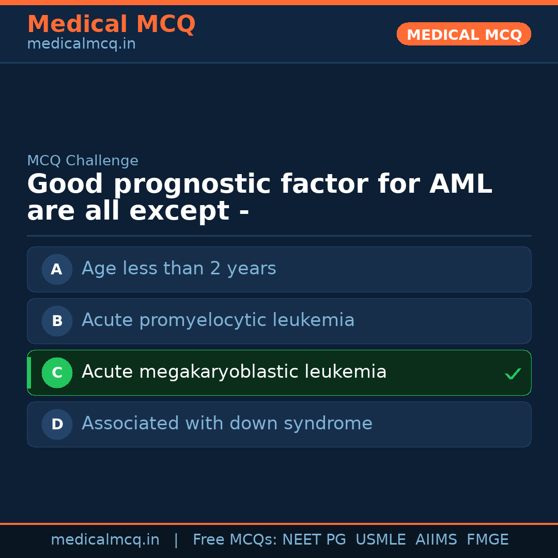
Task: Click the green checkmark on option C
Action: [513, 374]
